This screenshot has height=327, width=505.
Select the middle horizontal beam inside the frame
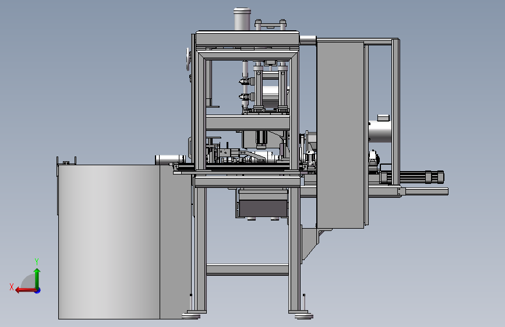[248, 123]
